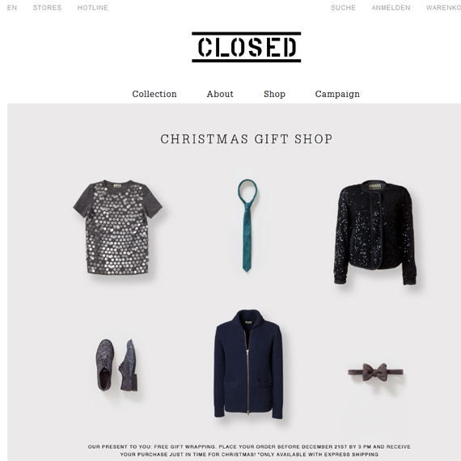This screenshot has width=461, height=461.
Task: Open the Shop menu item
Action: tap(274, 94)
